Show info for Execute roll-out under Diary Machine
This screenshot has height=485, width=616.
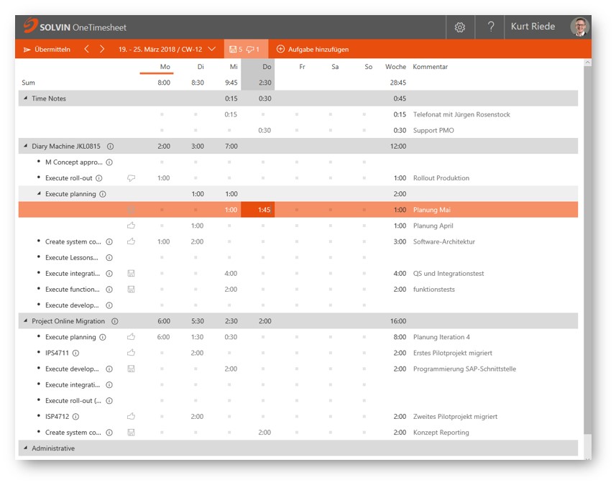[x=99, y=178]
